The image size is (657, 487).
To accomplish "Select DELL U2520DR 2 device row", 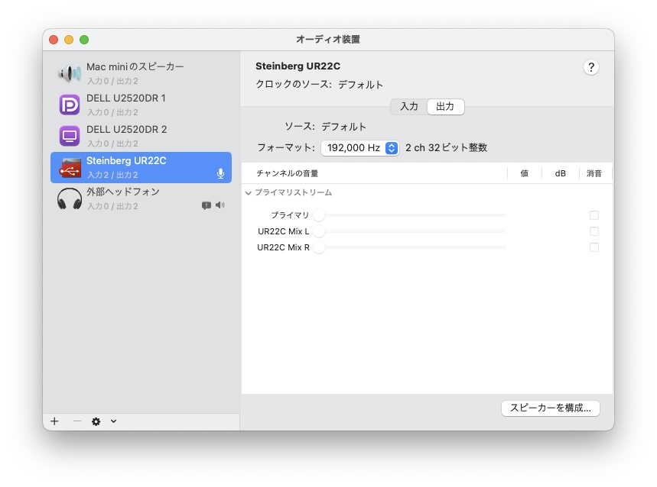I will point(141,136).
